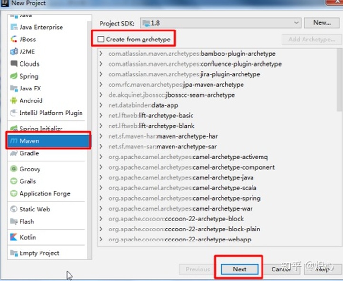The height and width of the screenshot is (281, 343).
Task: Click the Maven m icon
Action: click(x=14, y=141)
